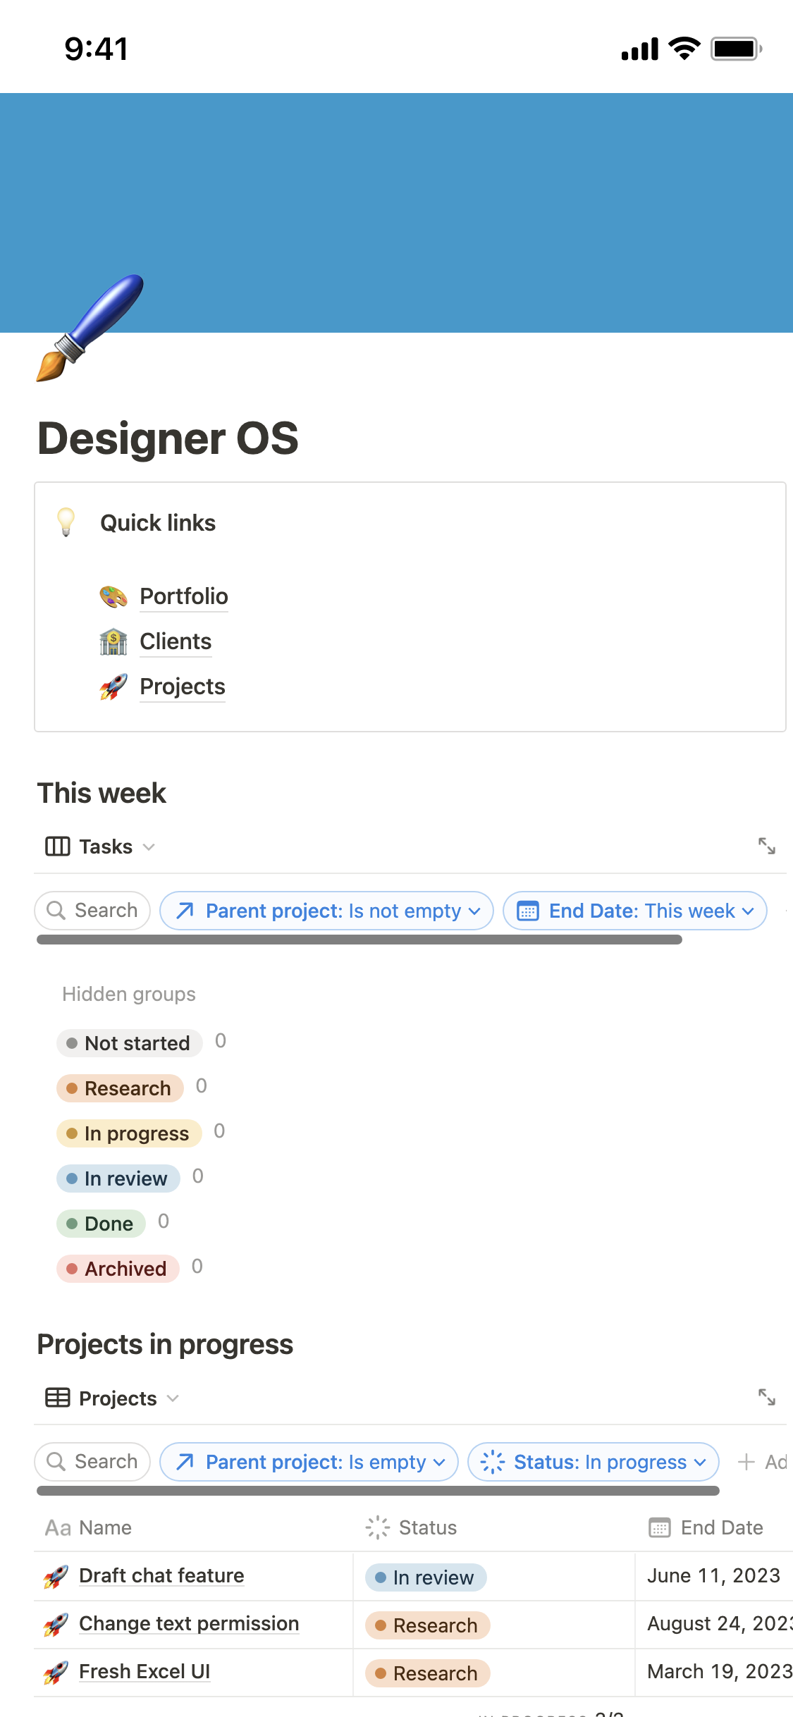This screenshot has height=1717, width=793.
Task: Tap the Search field in Projects view
Action: pos(92,1462)
